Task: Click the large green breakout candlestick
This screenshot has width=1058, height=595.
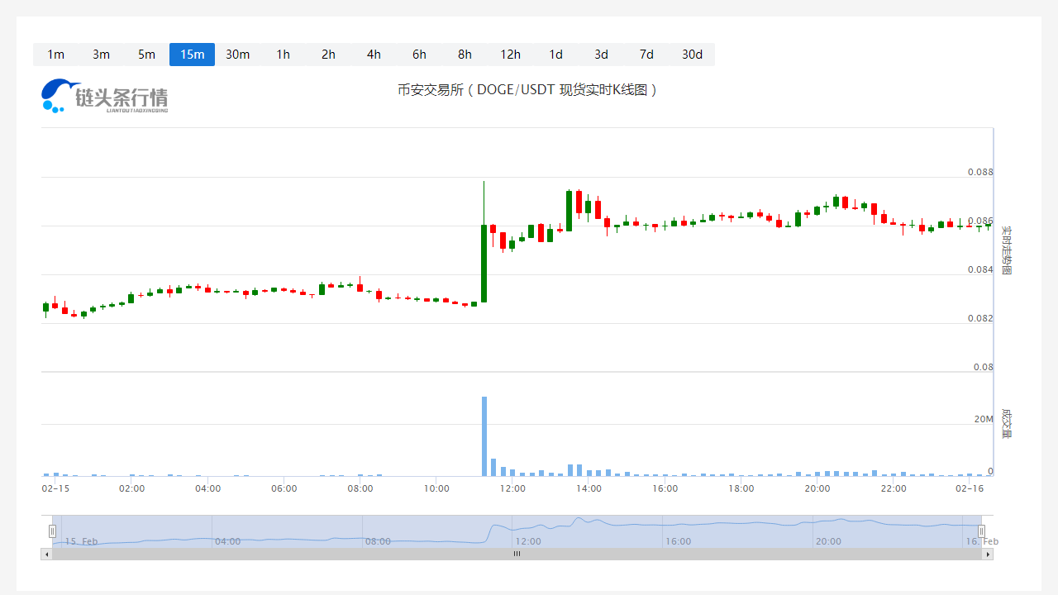Action: [x=484, y=263]
